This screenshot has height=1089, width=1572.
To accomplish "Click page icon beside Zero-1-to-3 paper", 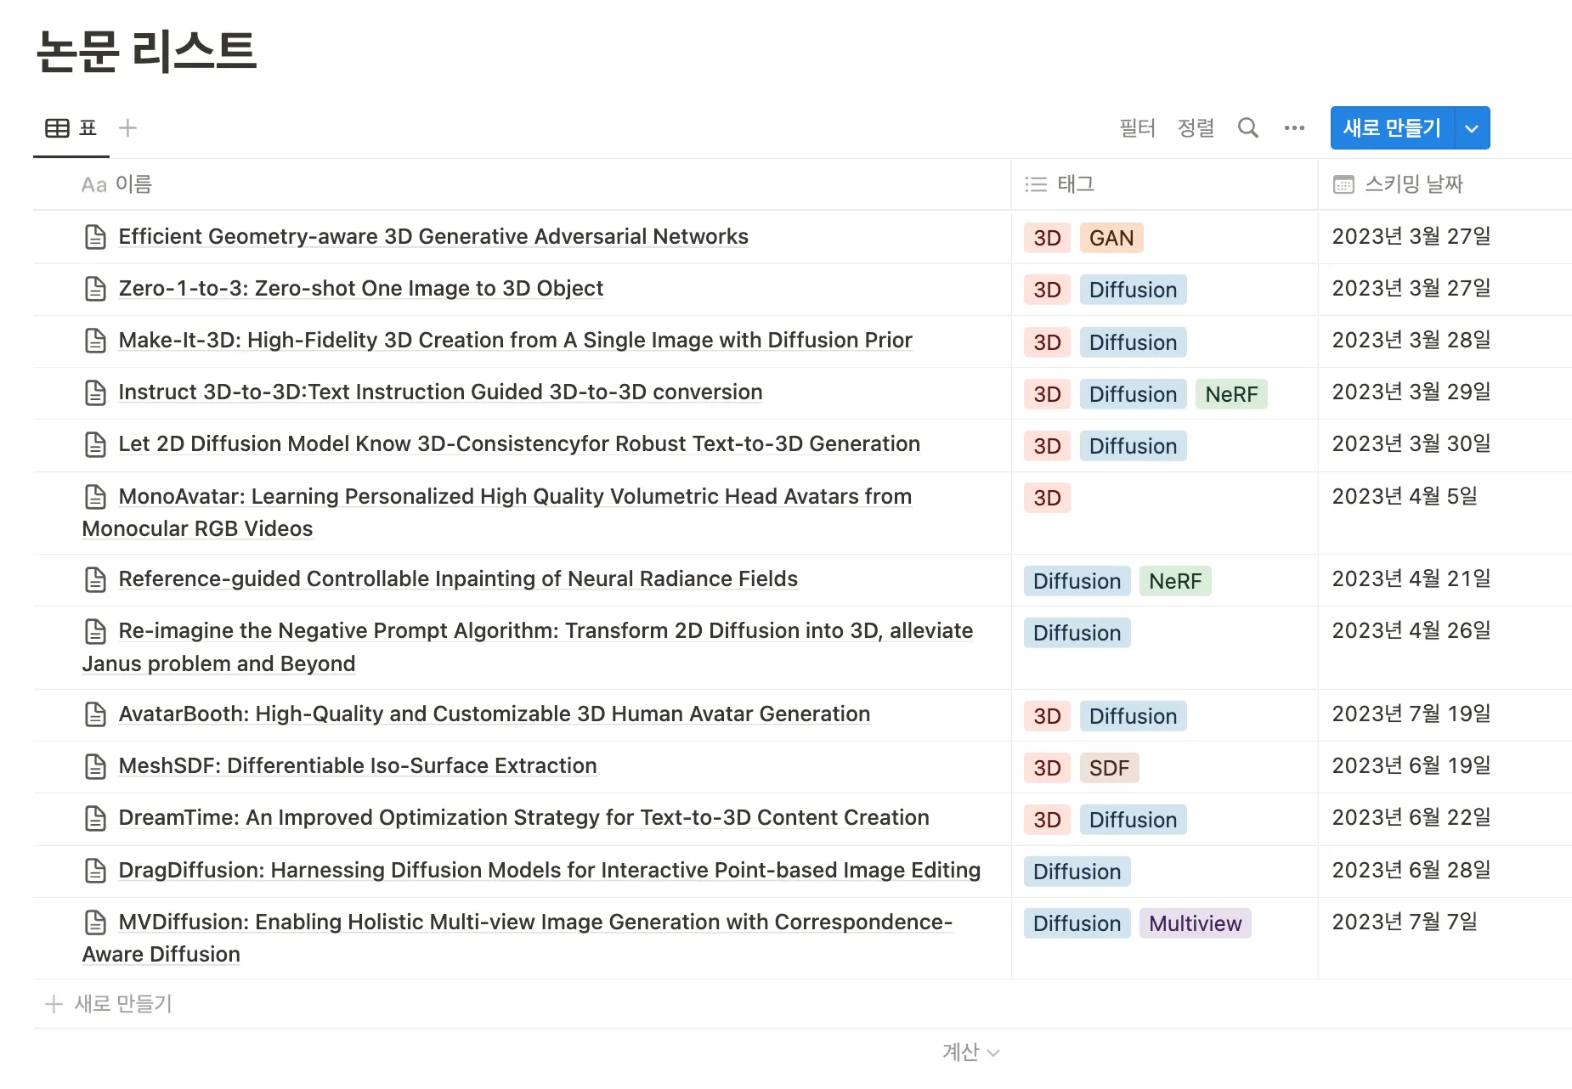I will click(96, 289).
